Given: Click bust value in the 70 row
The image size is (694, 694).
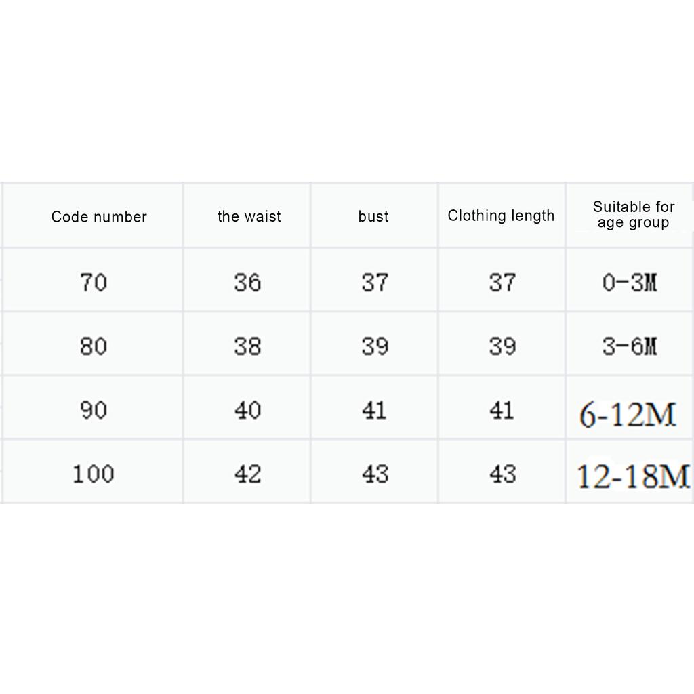Looking at the screenshot, I should click(x=375, y=282).
